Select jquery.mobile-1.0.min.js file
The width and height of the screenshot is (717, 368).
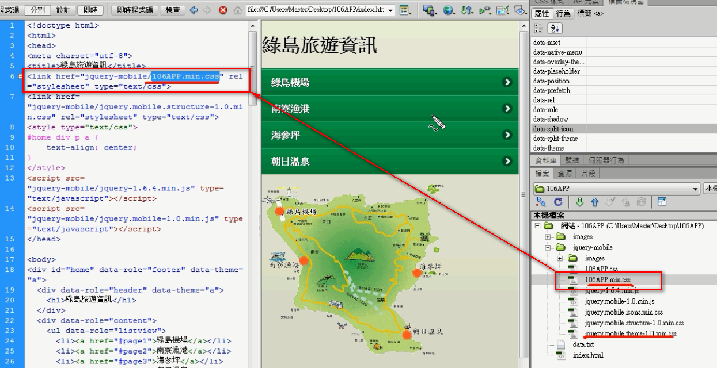619,301
